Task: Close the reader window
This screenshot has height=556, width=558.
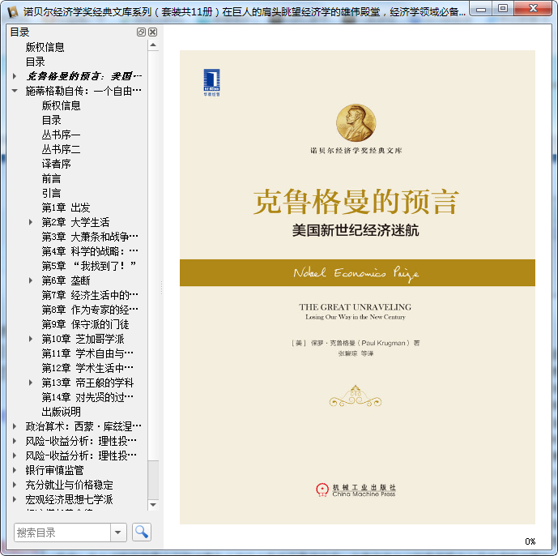Action: click(x=533, y=9)
